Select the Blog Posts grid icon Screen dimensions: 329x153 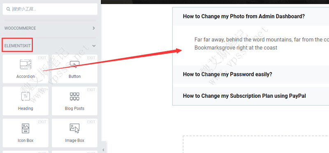pyautogui.click(x=74, y=96)
